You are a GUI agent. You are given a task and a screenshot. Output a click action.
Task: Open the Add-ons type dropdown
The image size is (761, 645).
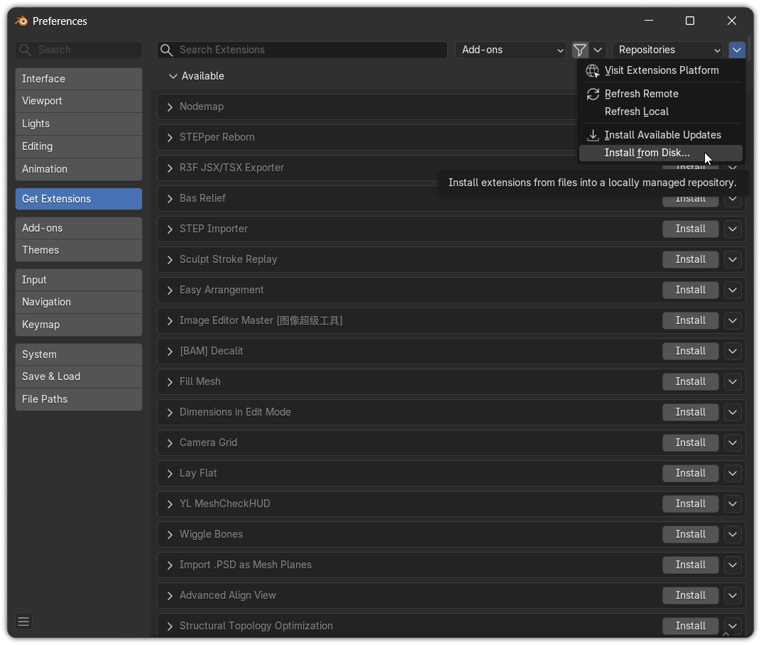click(x=510, y=50)
